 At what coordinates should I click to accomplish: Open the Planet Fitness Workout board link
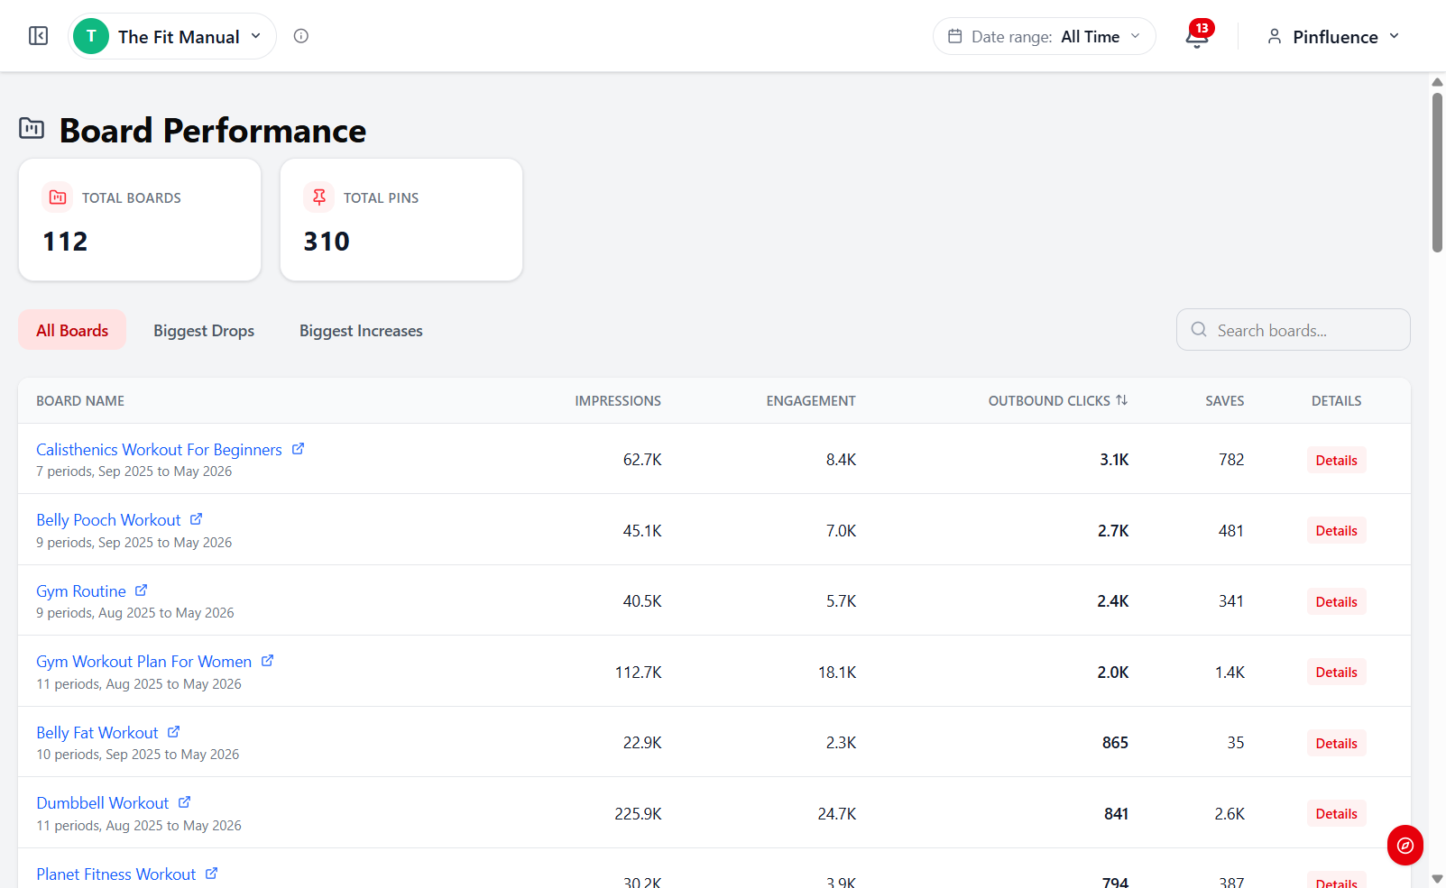[115, 874]
